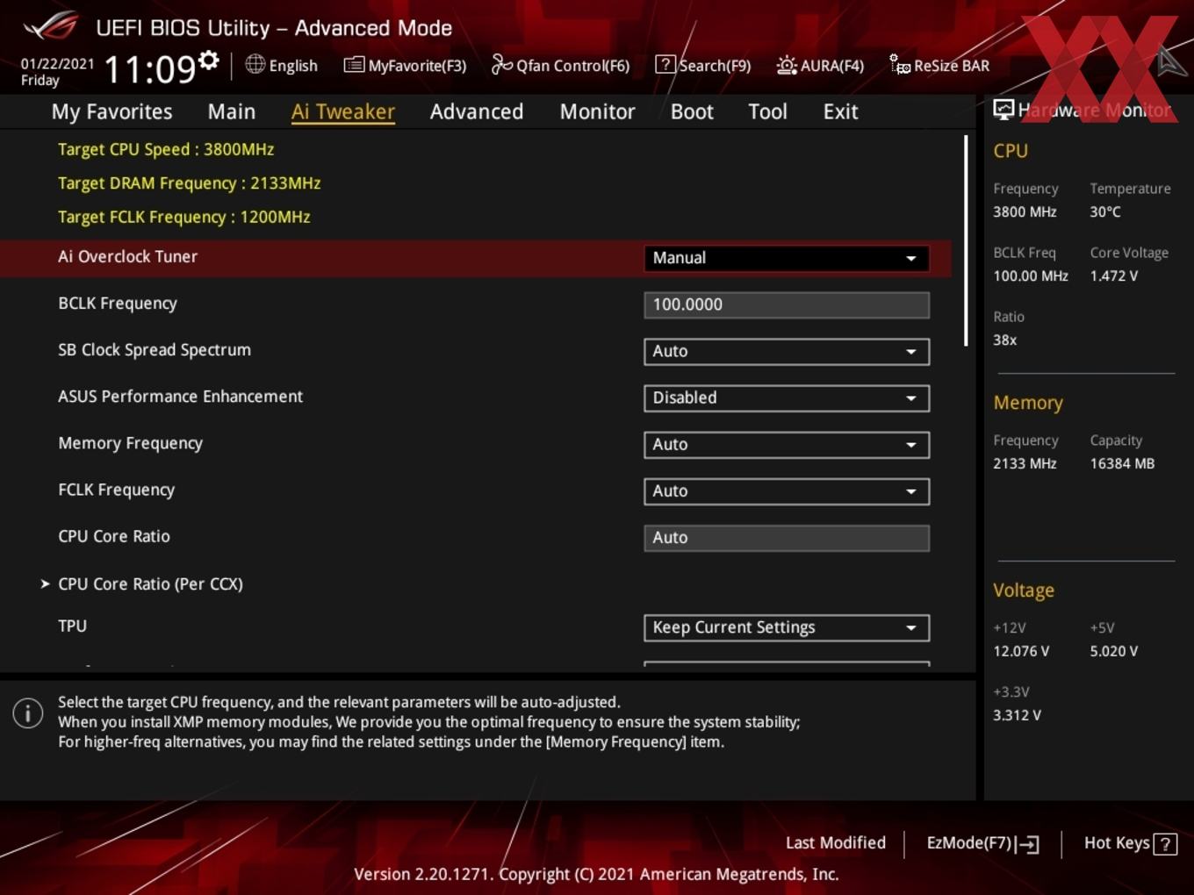The width and height of the screenshot is (1194, 895).
Task: Click the +3.3V 3.312 V reading
Action: click(x=1017, y=715)
